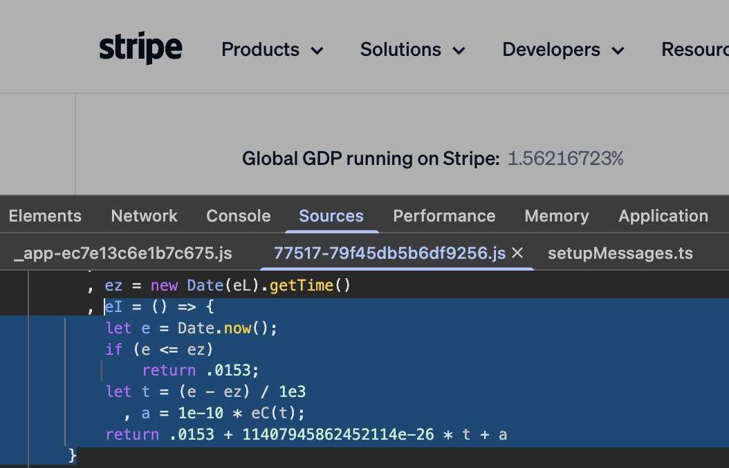
Task: Open the Products menu label
Action: coord(260,49)
